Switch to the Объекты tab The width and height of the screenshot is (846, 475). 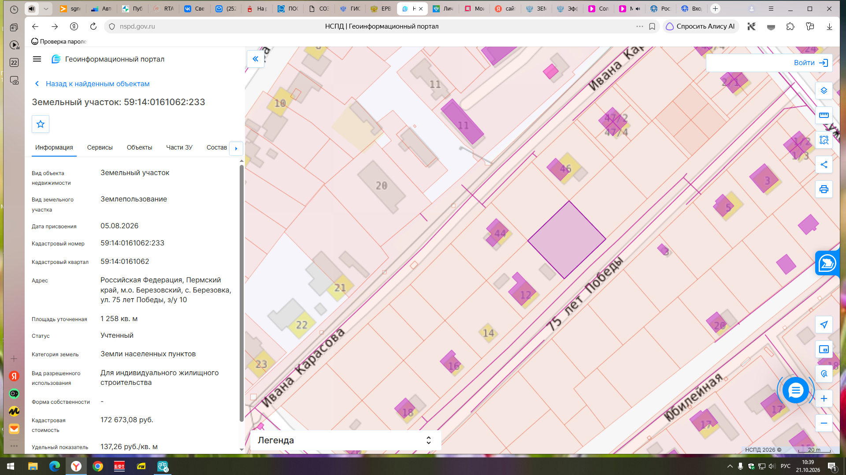pyautogui.click(x=139, y=147)
